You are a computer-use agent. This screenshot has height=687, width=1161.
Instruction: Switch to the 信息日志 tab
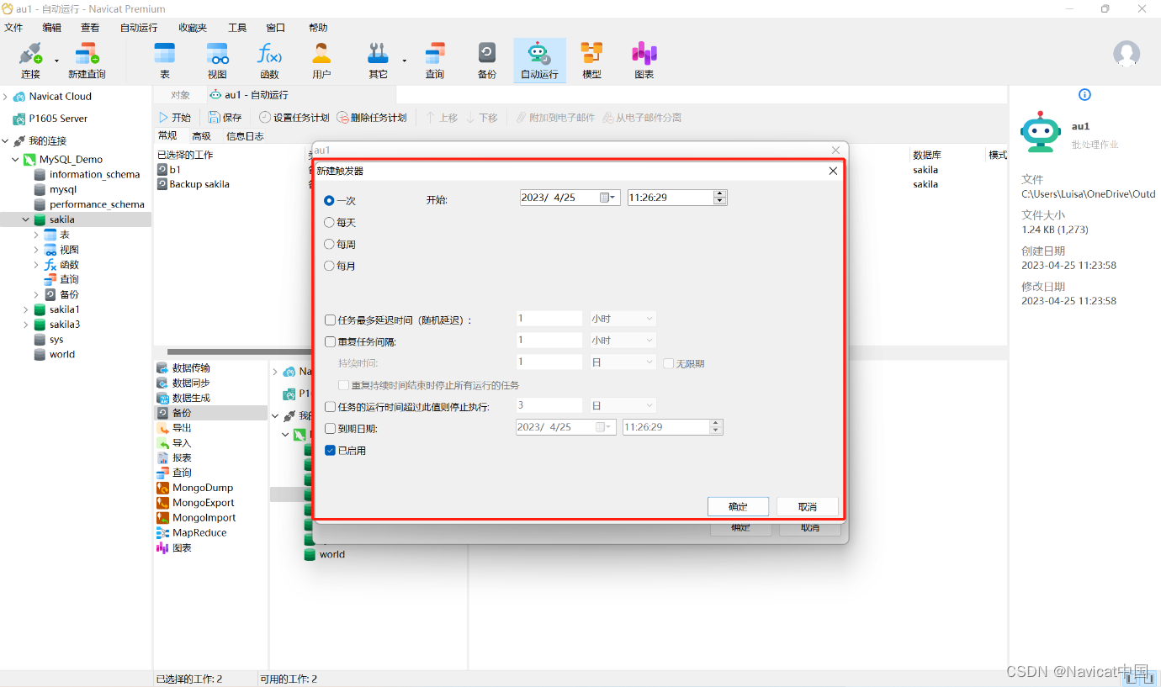(245, 136)
